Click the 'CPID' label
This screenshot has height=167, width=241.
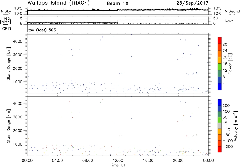pyautogui.click(x=7, y=29)
